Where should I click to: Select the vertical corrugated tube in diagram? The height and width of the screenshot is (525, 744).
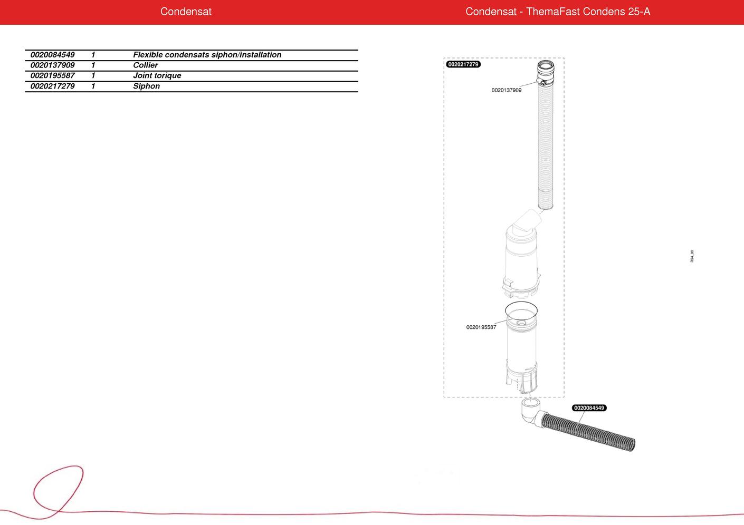point(546,148)
